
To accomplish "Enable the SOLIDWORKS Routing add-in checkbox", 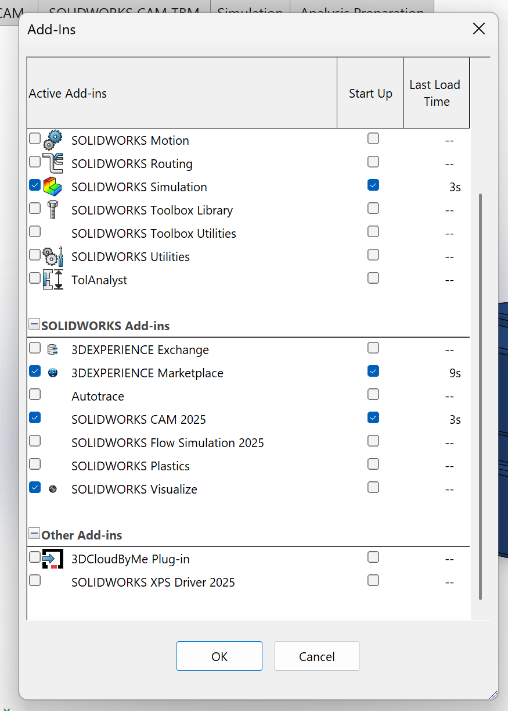I will (x=35, y=162).
